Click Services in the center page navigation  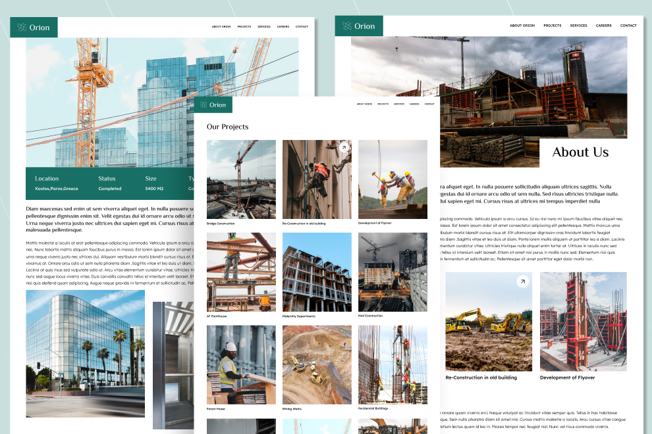pyautogui.click(x=399, y=104)
